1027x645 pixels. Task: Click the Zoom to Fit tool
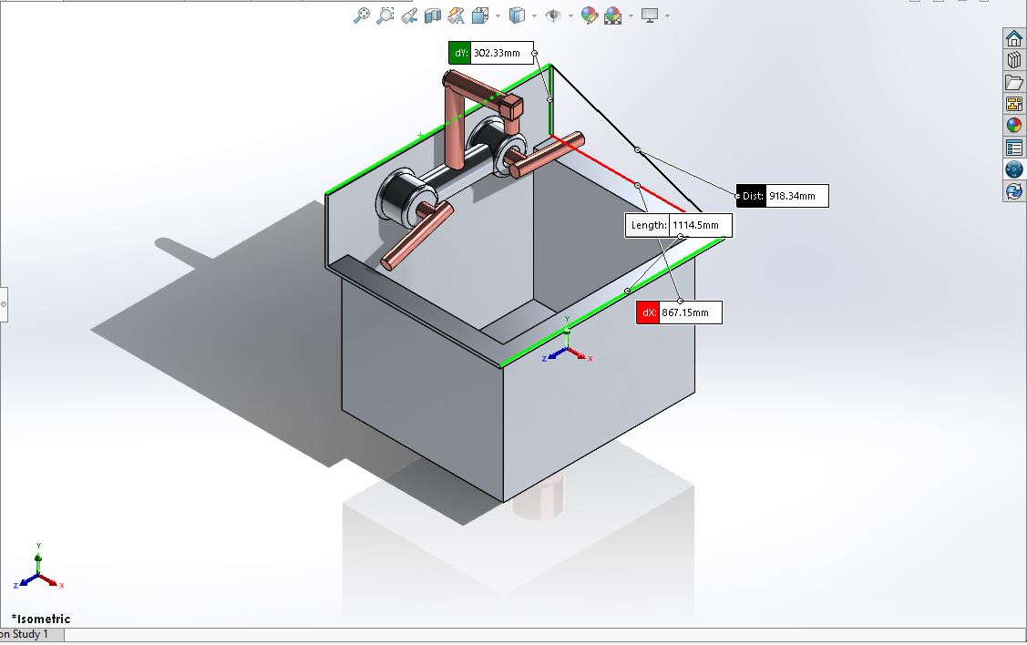[362, 15]
